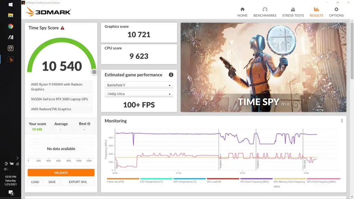Open the double-slash logo app in taskbar
This screenshot has width=354, height=199.
coord(10,37)
